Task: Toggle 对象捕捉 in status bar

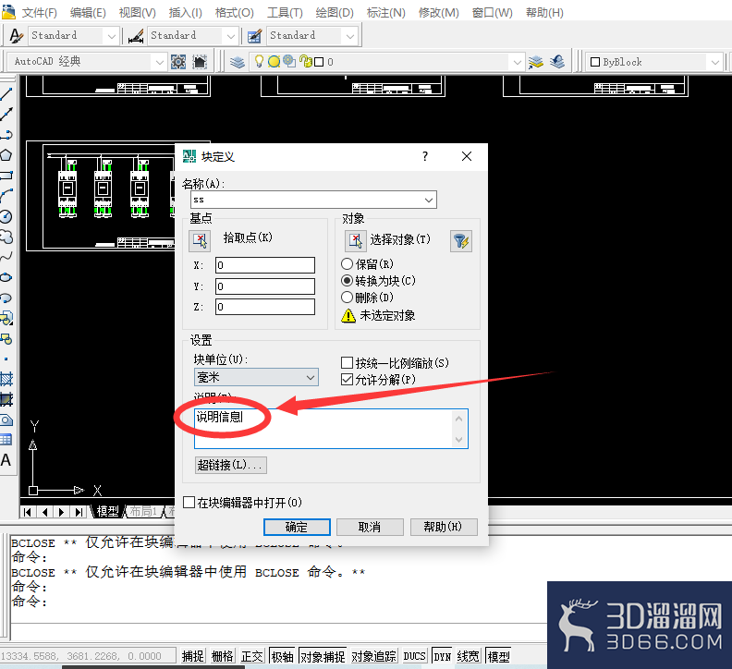Action: [x=323, y=656]
